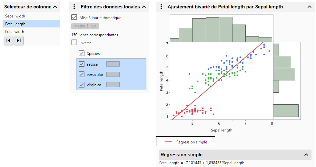The height and width of the screenshot is (167, 316).
Task: Deselect the setosa checkbox
Action: (x=82, y=64)
